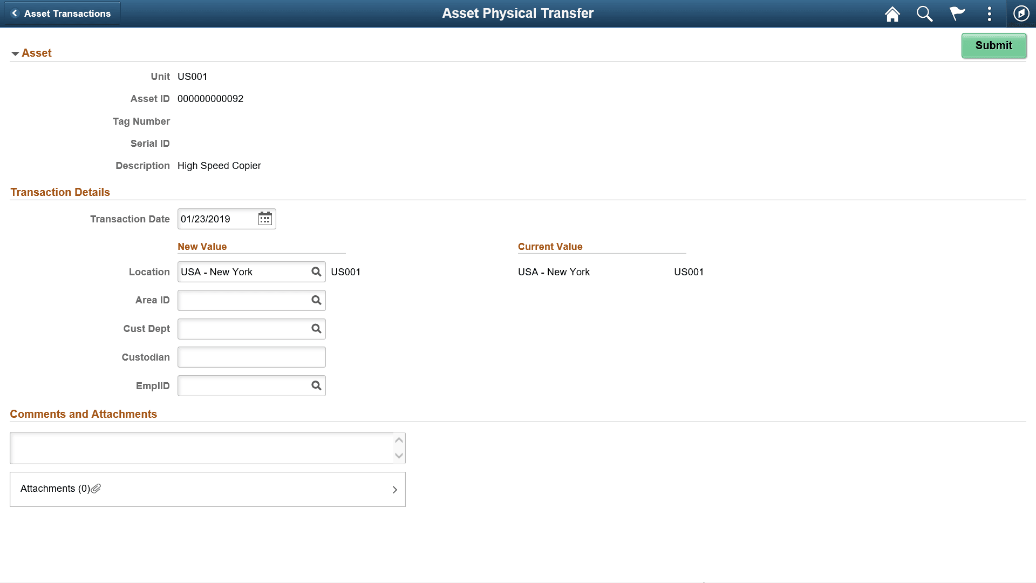Go to the Home icon
This screenshot has width=1036, height=583.
[x=892, y=13]
